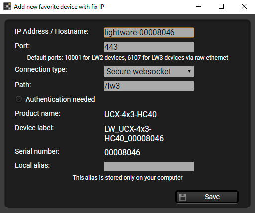Click the serial number value 00008046
Screen dimensions: 255x213
click(122, 152)
